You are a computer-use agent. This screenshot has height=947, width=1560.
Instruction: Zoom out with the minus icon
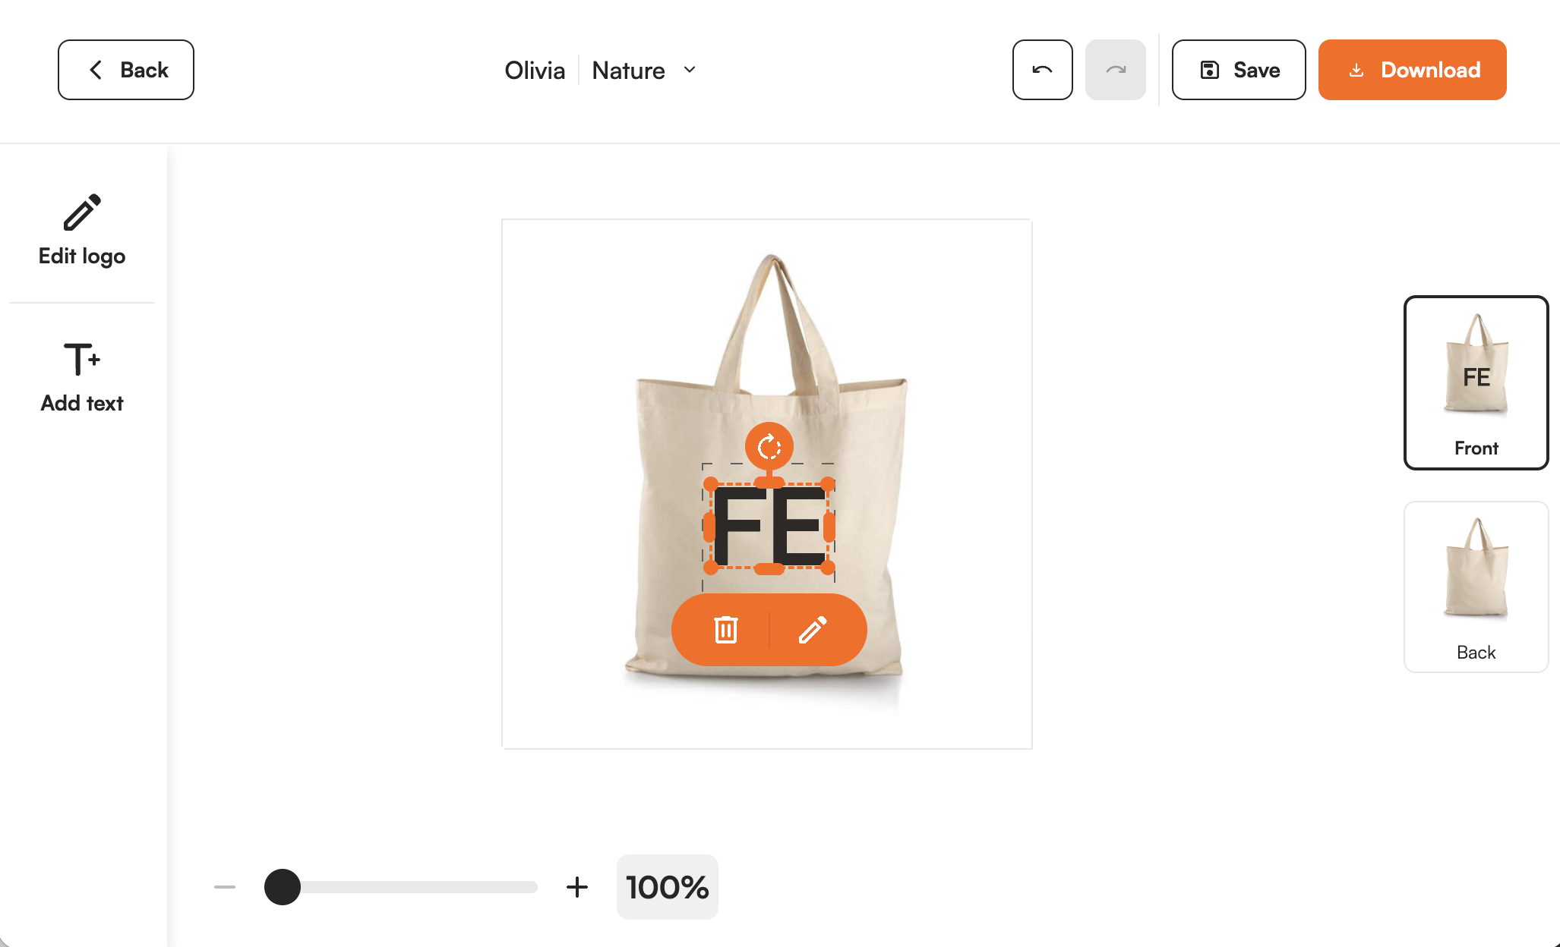click(225, 886)
